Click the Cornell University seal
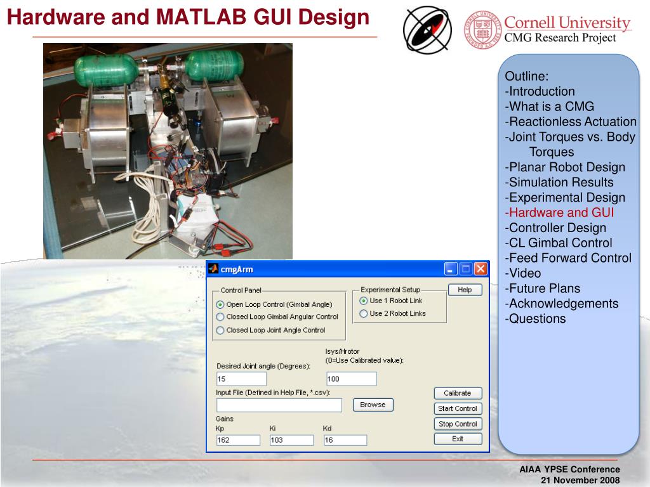Viewport: 650px width, 487px height. tap(483, 30)
